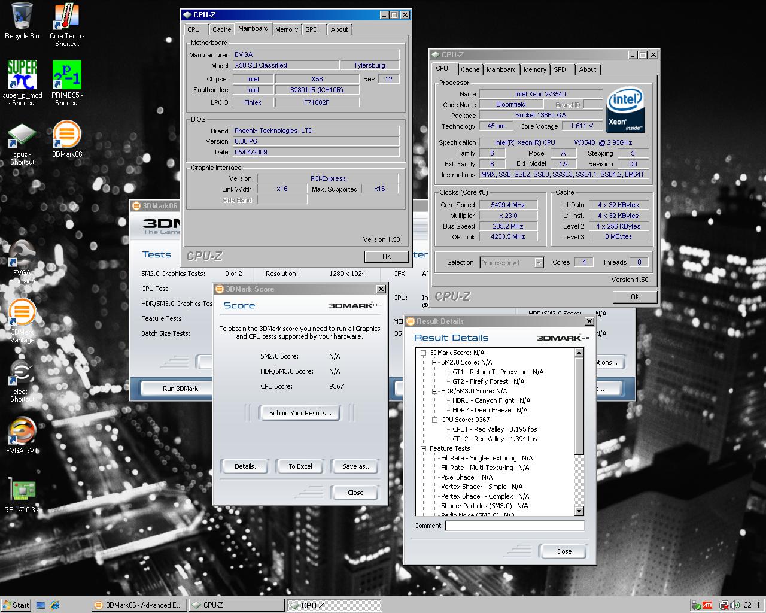
Task: Collapse the 3DMark Score tree node
Action: click(x=424, y=353)
